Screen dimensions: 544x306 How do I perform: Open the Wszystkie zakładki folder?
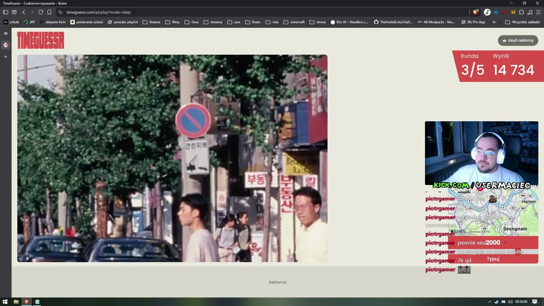pyautogui.click(x=522, y=22)
